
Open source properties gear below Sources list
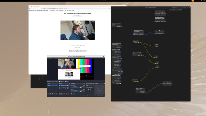pos(64,94)
